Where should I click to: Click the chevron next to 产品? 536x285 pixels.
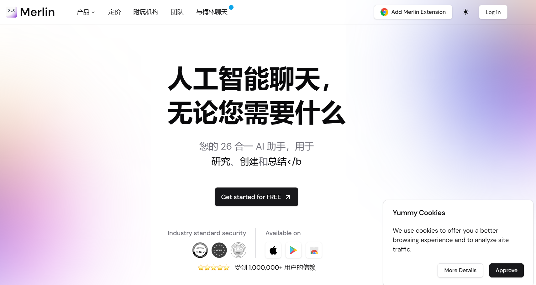93,13
